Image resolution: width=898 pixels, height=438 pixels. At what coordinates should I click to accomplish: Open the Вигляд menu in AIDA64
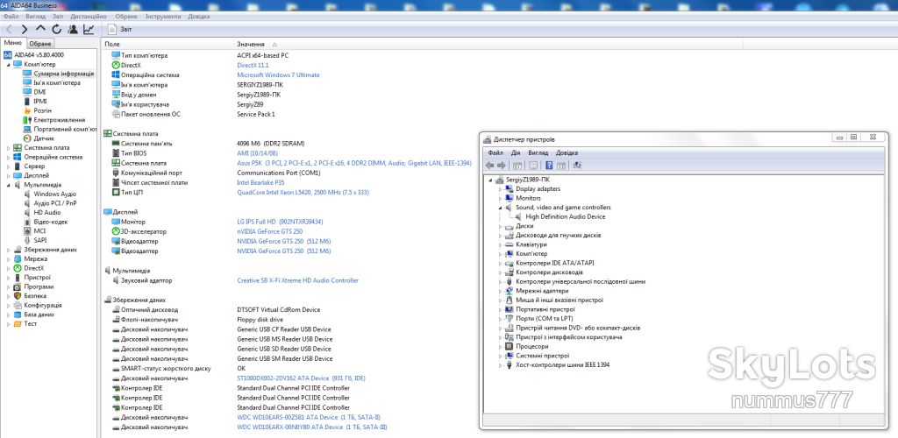35,17
